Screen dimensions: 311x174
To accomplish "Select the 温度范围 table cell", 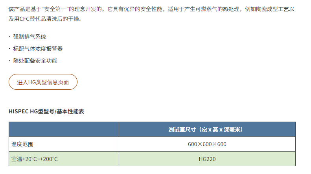I will coord(64,144).
